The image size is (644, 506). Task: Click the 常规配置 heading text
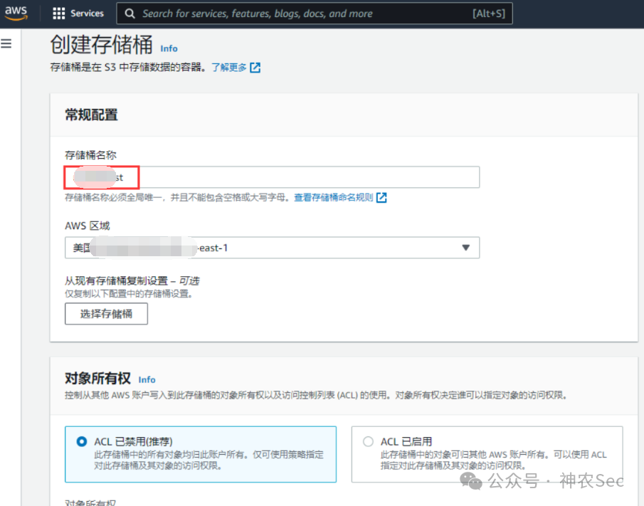pos(91,115)
